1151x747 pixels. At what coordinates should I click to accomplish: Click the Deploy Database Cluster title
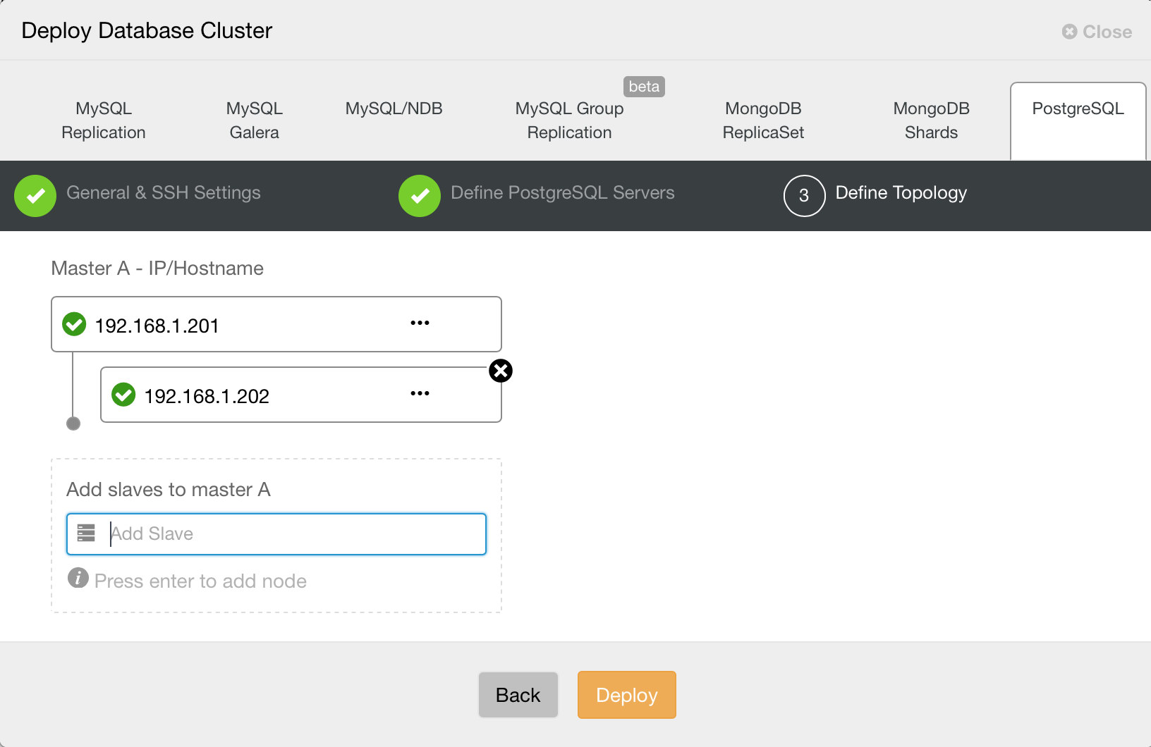click(147, 31)
